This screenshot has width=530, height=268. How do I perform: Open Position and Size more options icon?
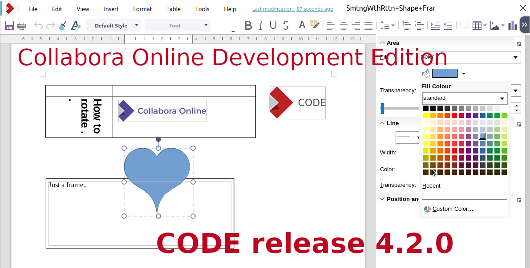pos(519,200)
